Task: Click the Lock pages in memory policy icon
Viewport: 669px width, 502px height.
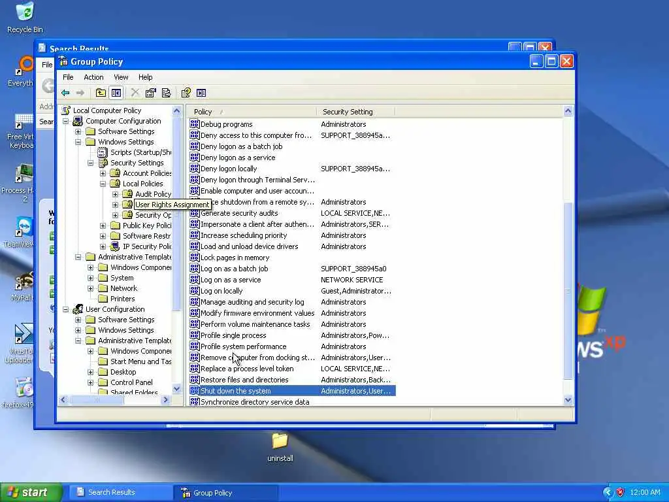Action: click(x=195, y=257)
